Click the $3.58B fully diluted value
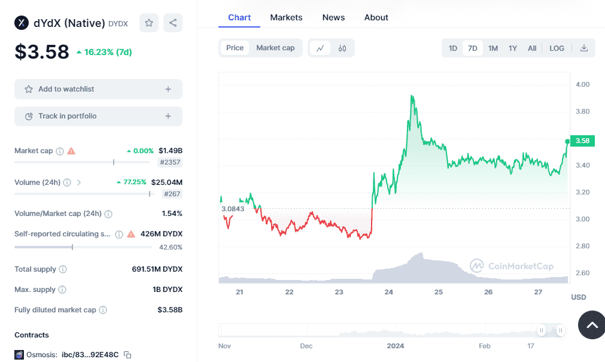Image resolution: width=605 pixels, height=362 pixels. [170, 309]
